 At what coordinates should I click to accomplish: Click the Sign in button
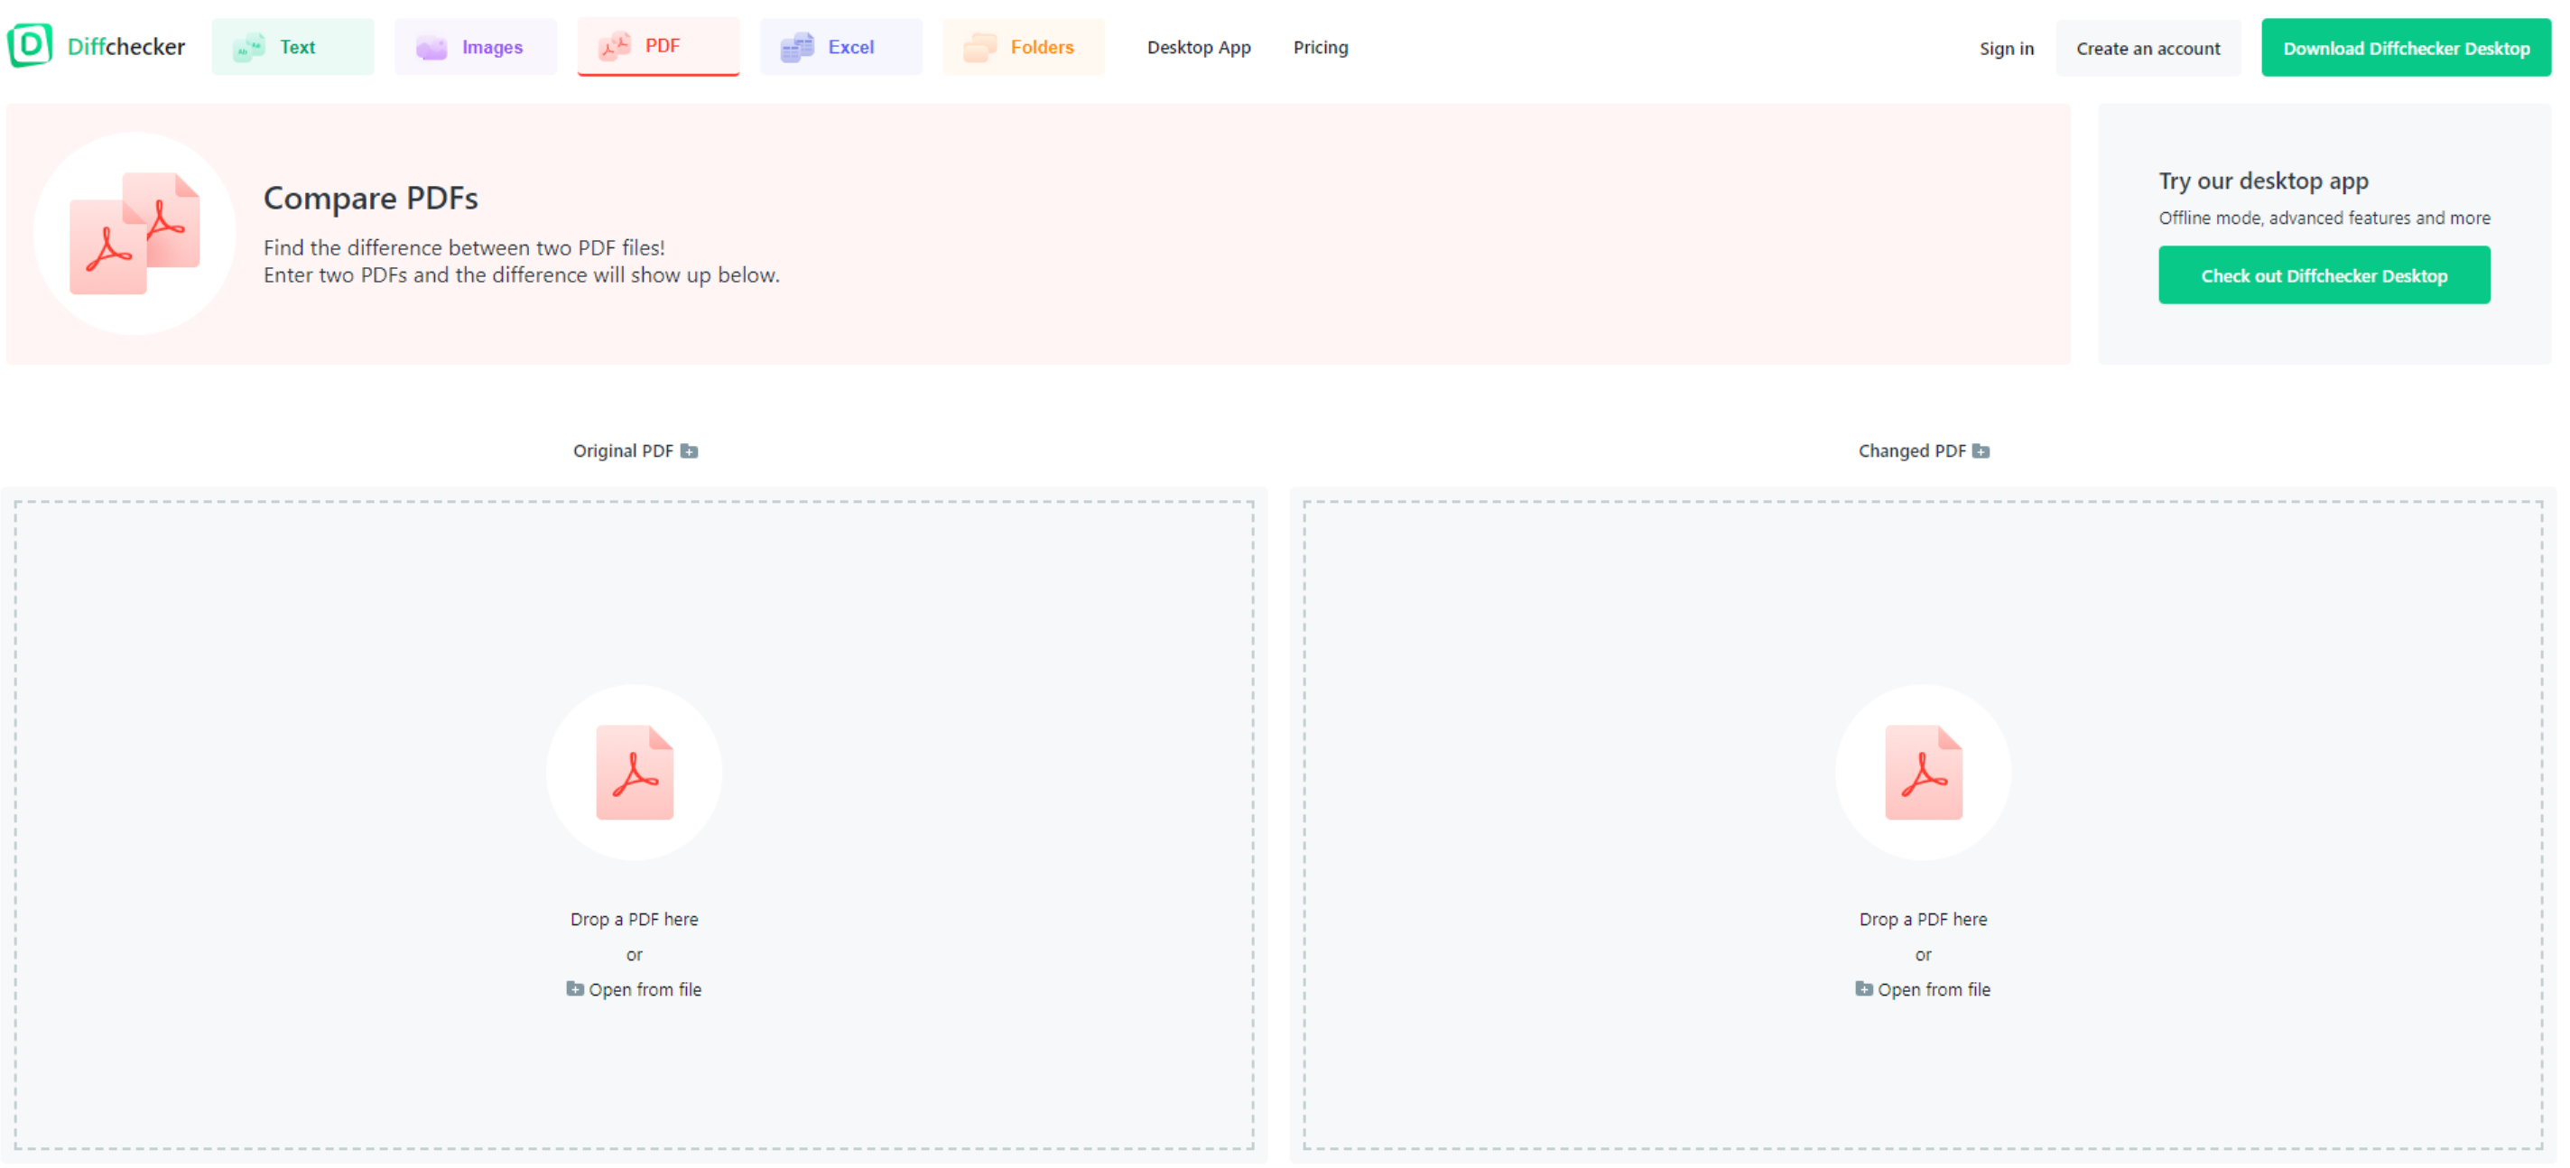tap(2008, 48)
